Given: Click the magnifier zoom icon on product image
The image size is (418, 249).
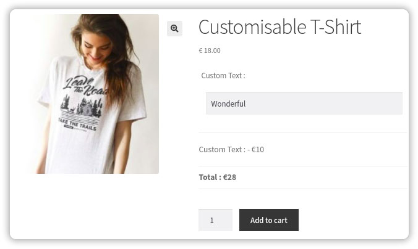Looking at the screenshot, I should tap(174, 28).
